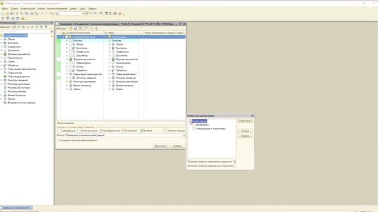Click the search field in configuration panel
Screen dimensions: 378x212
(25, 31)
